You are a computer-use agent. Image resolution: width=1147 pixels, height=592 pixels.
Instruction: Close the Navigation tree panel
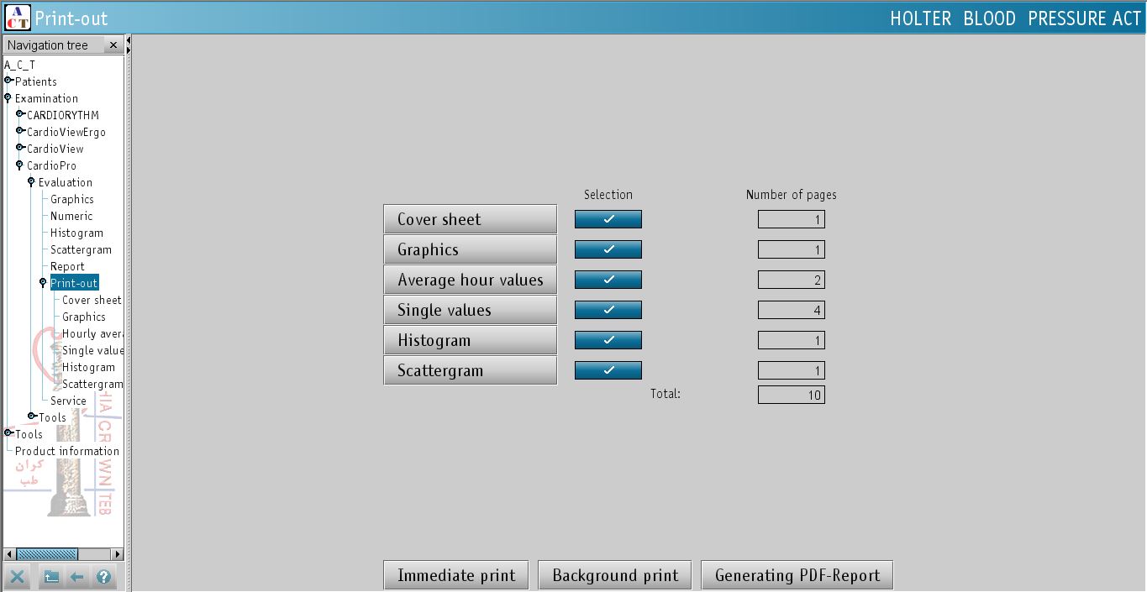113,45
